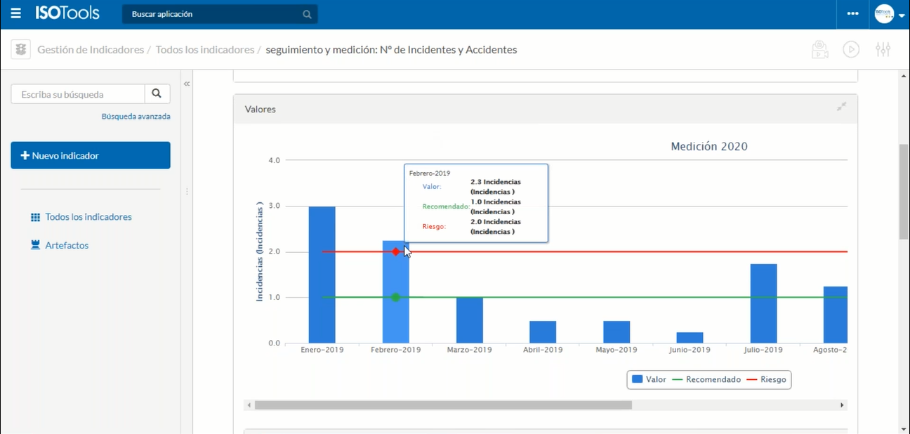Collapse the left sidebar panel
Image resolution: width=910 pixels, height=434 pixels.
point(187,84)
